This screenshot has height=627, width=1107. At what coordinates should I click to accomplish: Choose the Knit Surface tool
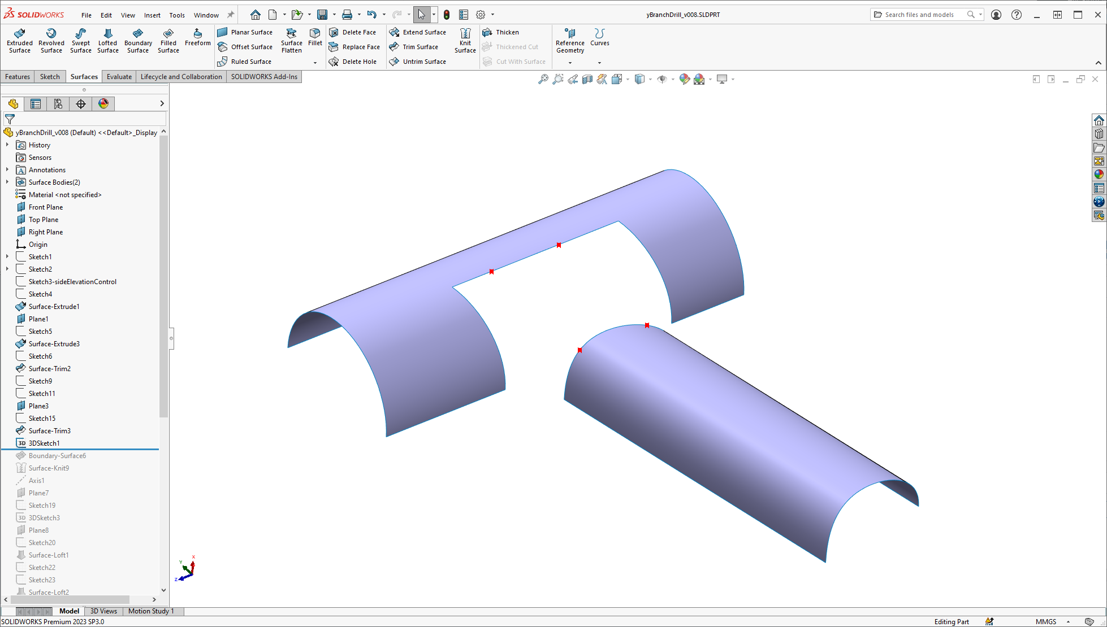click(x=465, y=40)
